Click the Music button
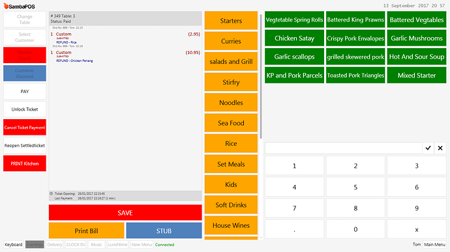Viewport: 450px width, 252px height. click(97, 245)
